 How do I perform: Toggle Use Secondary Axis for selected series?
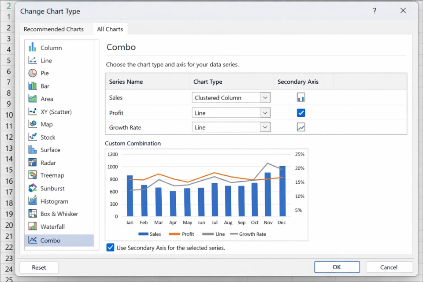point(110,248)
